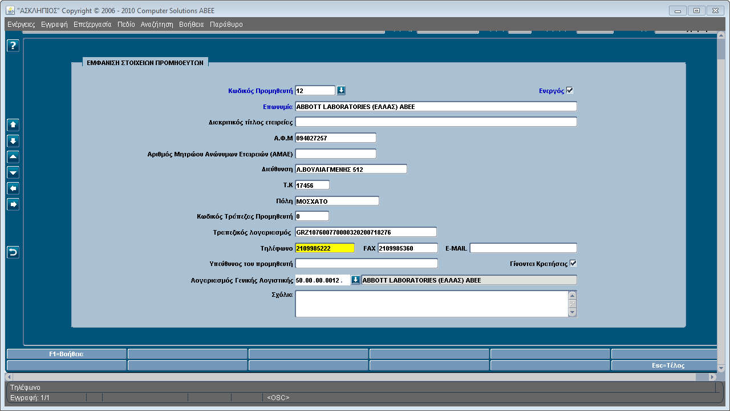
Task: Click the Διακριτικός τίτλος εταιρείας field
Action: click(436, 122)
